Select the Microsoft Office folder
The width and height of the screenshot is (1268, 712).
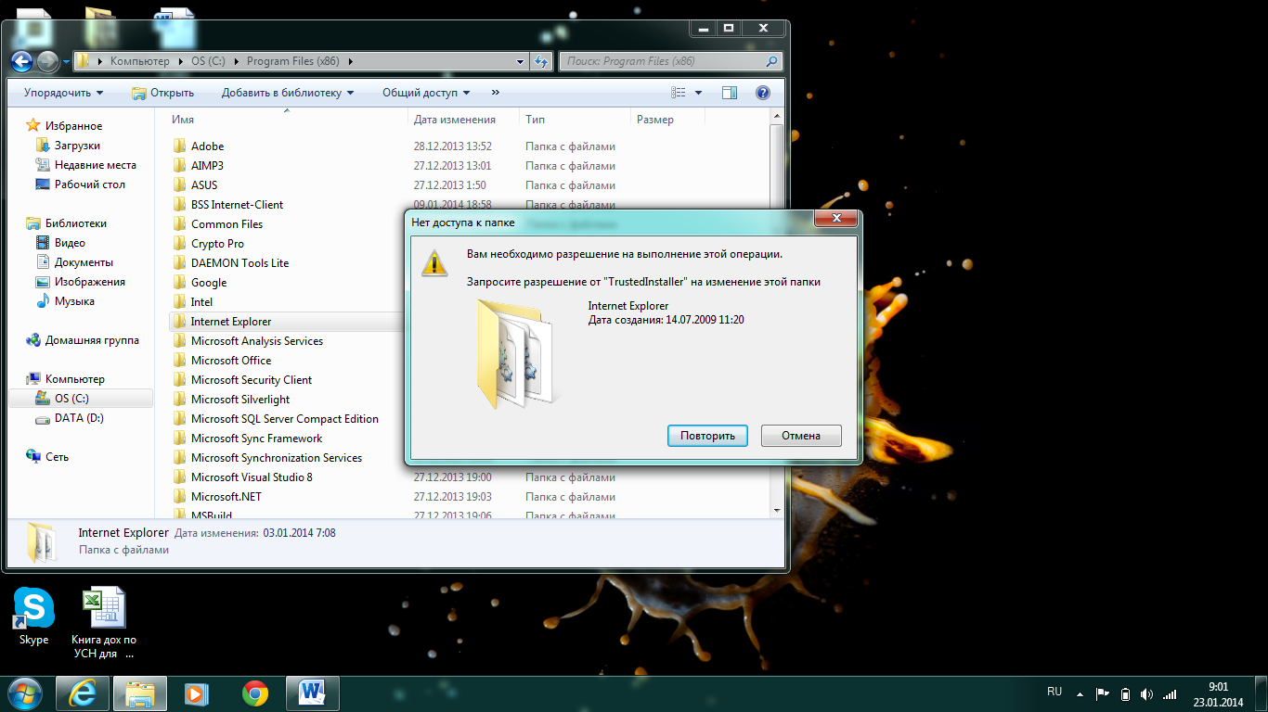tap(231, 361)
